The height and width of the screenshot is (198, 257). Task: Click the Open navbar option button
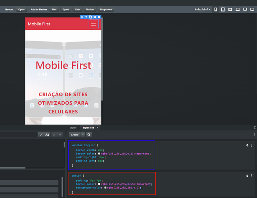21,10
